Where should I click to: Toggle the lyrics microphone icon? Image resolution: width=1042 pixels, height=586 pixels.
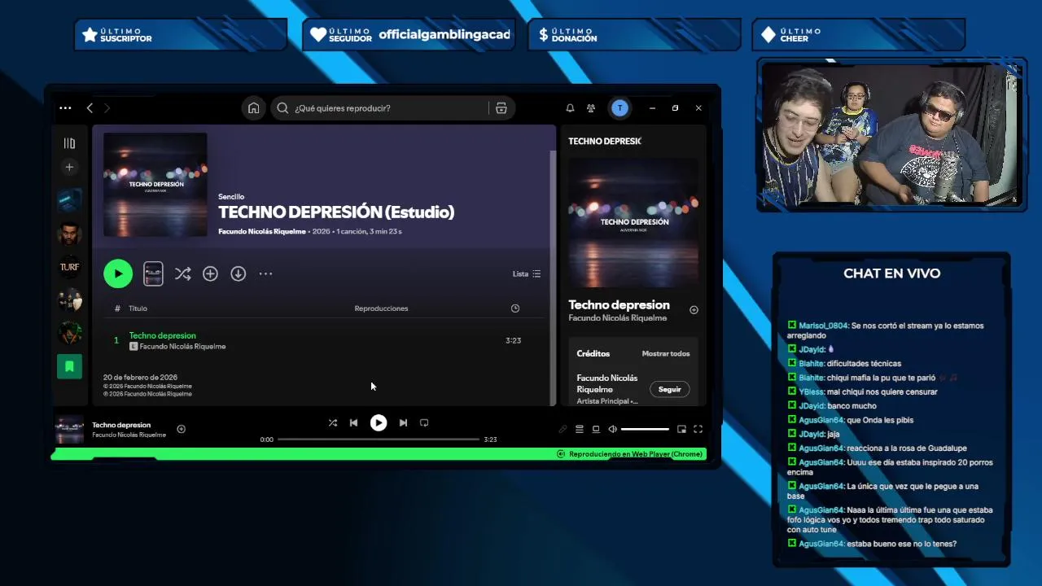[x=563, y=429]
